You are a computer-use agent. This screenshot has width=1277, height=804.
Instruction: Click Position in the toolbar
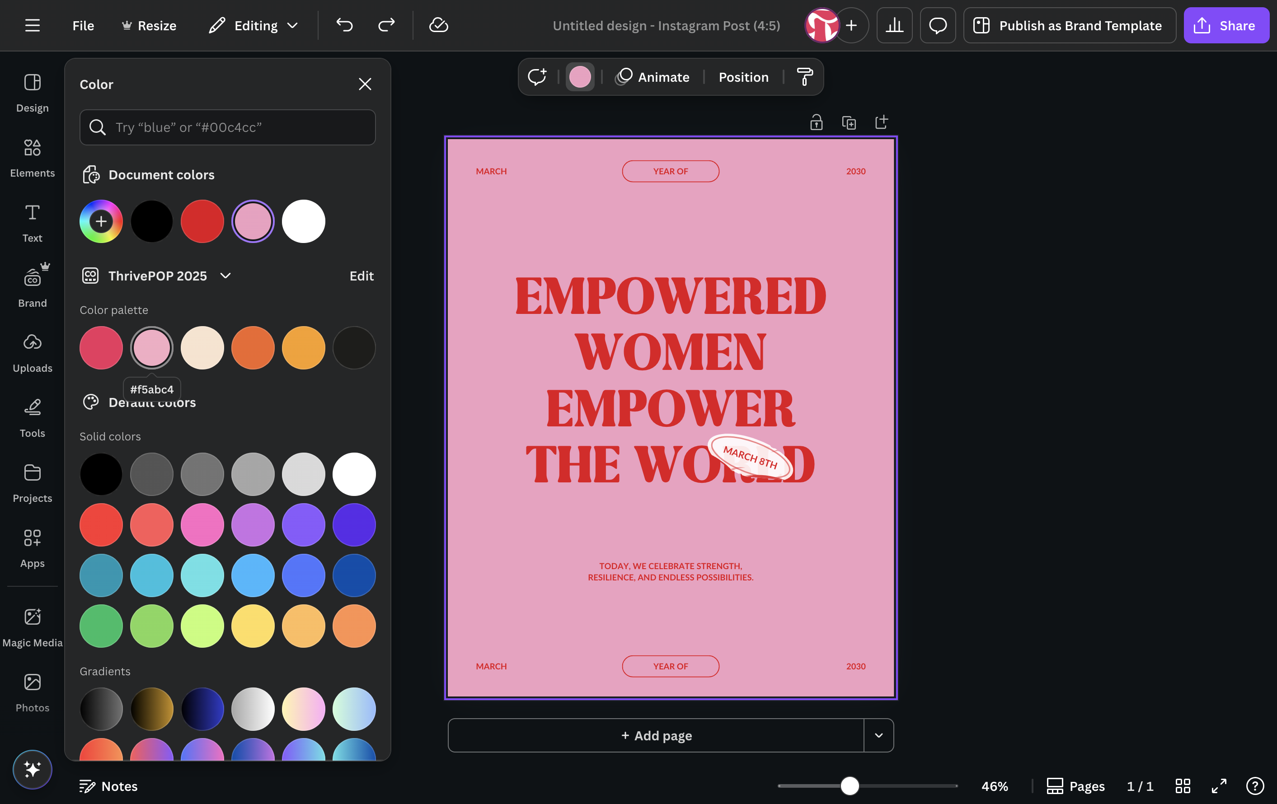tap(743, 77)
